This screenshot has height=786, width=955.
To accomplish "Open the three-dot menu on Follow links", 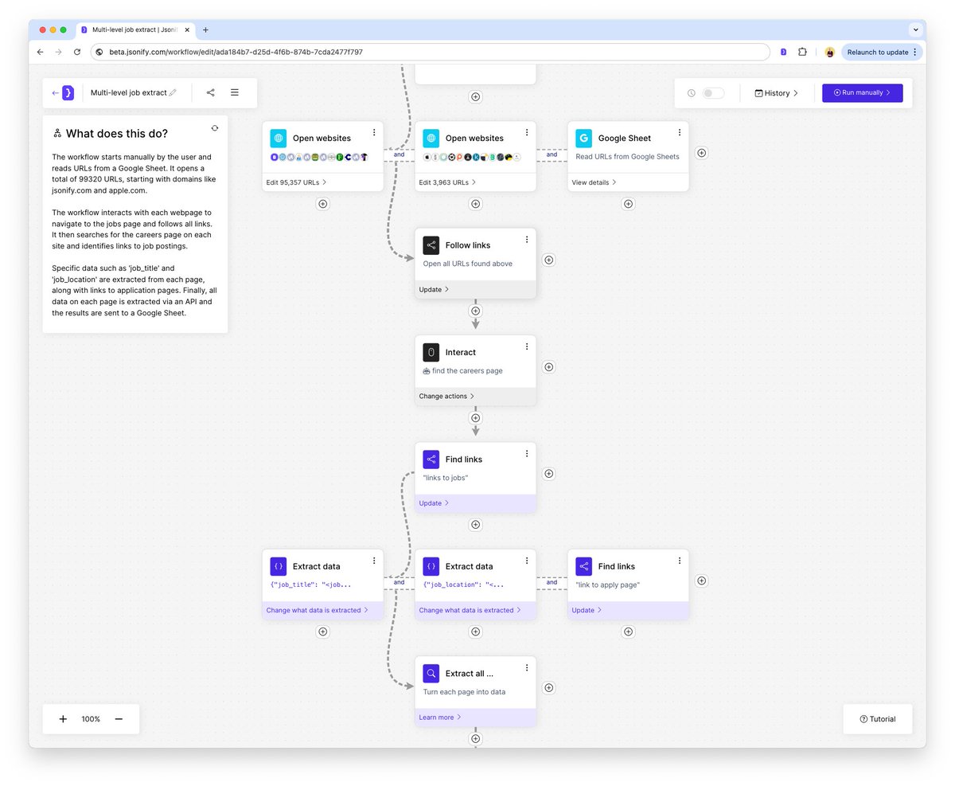I will (x=526, y=239).
